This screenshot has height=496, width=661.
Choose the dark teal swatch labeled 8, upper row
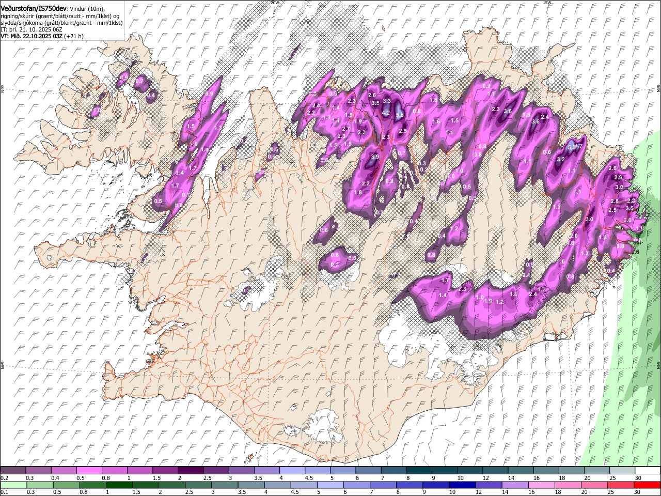coord(418,470)
